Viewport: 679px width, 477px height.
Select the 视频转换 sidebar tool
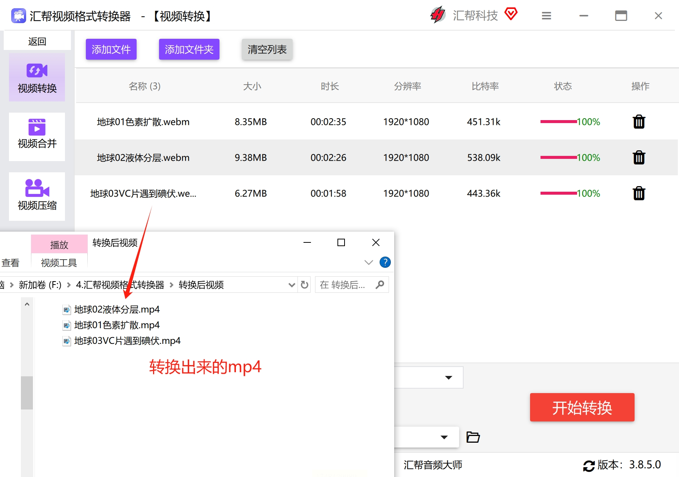click(x=37, y=77)
